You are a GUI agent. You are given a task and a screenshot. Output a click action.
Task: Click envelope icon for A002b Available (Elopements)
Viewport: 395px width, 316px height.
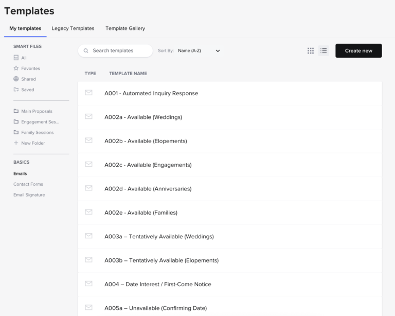pyautogui.click(x=88, y=141)
